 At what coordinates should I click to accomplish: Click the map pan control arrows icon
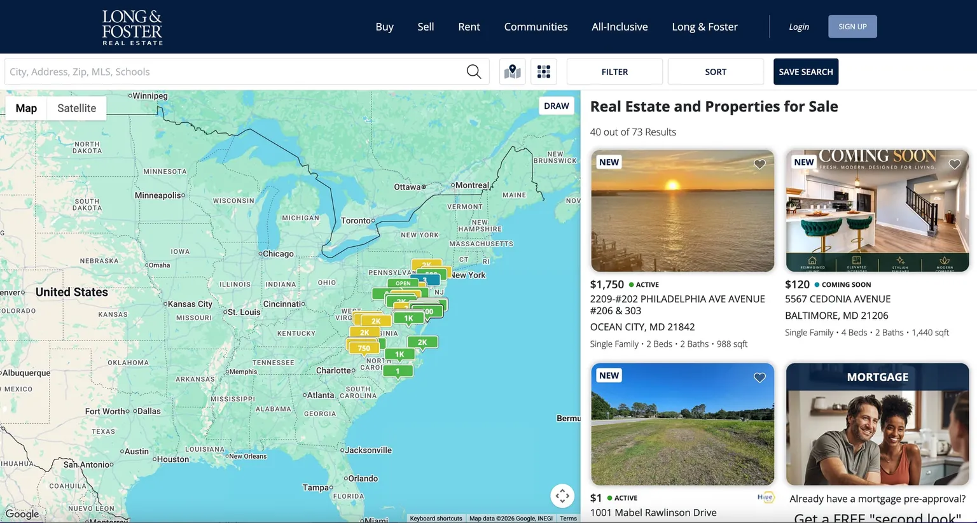point(562,496)
